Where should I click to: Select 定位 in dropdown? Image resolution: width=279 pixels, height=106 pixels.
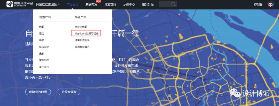[42, 34]
